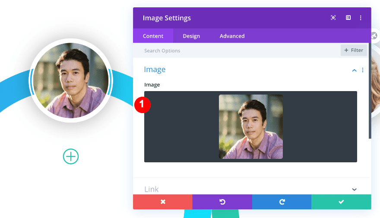Viewport: 380px width, 218px height.
Task: Open the Design tab
Action: point(191,36)
